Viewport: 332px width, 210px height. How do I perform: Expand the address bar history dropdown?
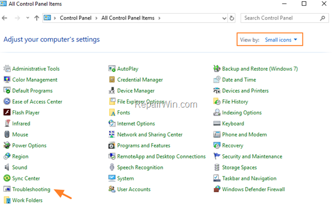point(224,18)
